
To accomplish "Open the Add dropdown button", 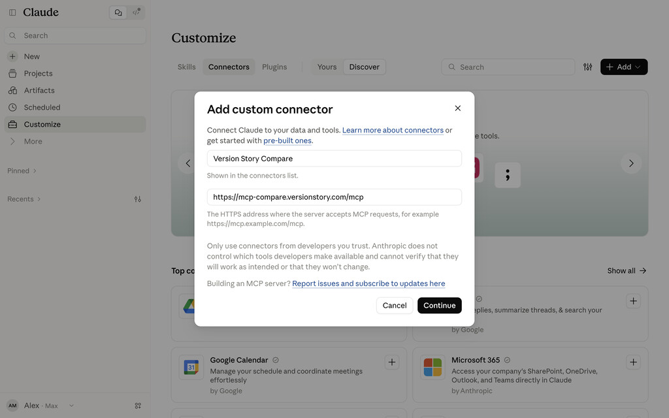I will (x=624, y=67).
